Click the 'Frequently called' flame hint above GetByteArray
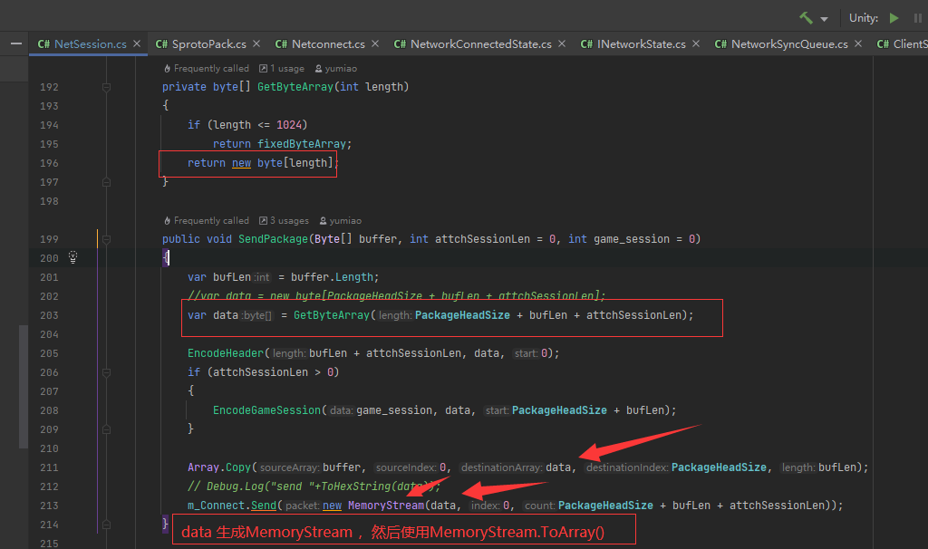The image size is (928, 549). [207, 68]
